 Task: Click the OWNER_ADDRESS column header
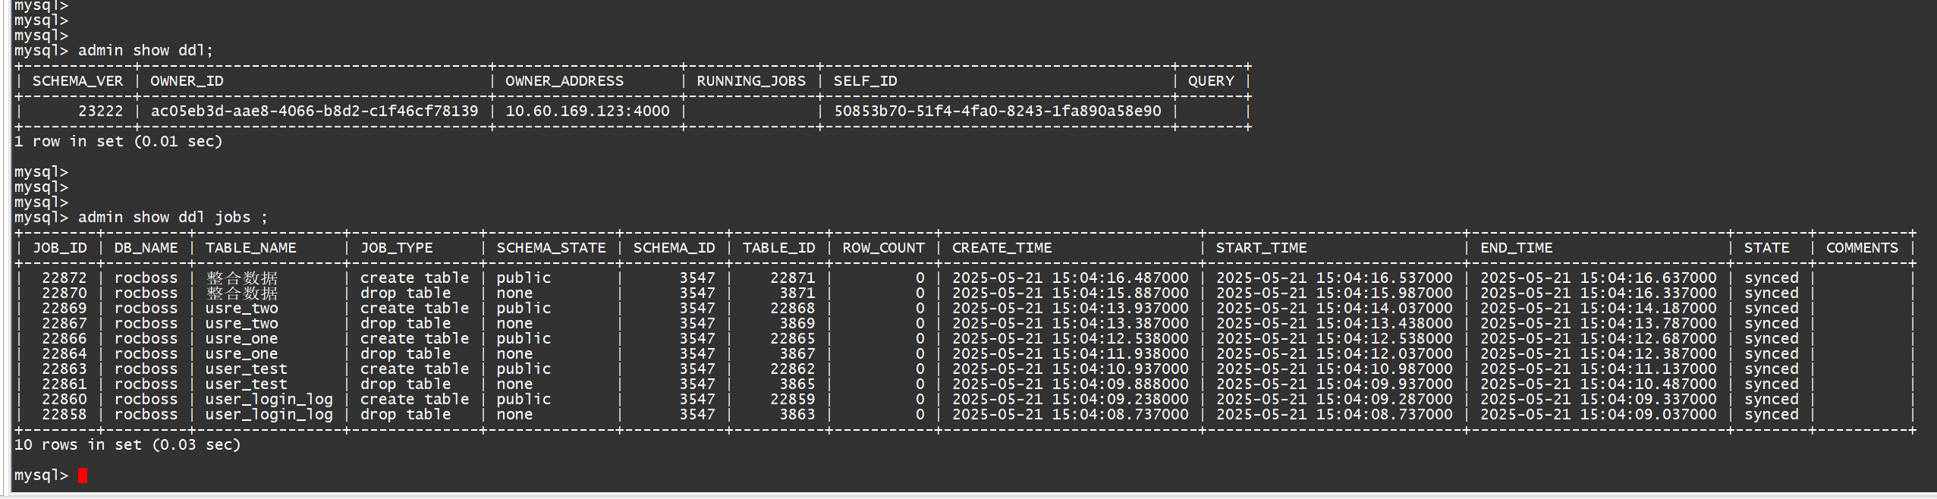tap(564, 81)
